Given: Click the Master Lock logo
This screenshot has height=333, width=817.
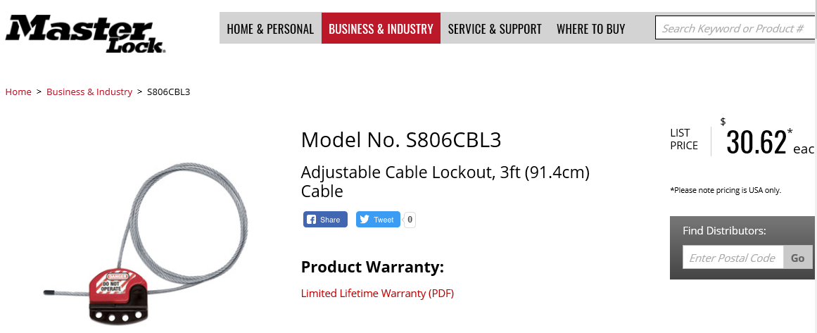Looking at the screenshot, I should pos(86,34).
